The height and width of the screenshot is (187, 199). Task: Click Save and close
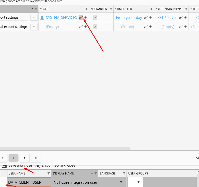pyautogui.click(x=20, y=166)
